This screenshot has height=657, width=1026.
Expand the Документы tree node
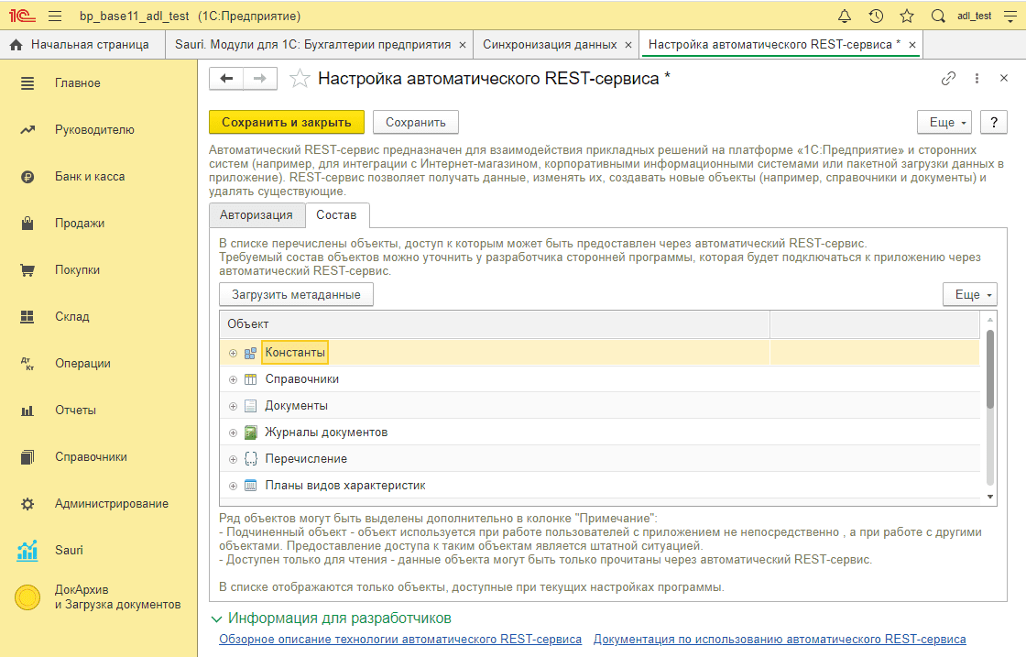pos(233,406)
